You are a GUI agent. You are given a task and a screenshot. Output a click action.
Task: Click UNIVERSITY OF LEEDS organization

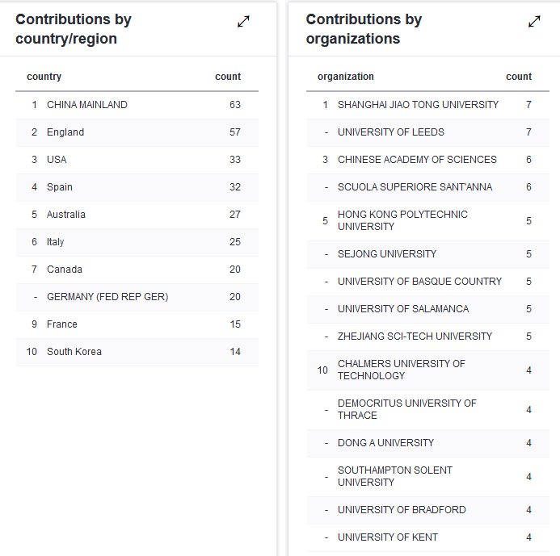[391, 132]
